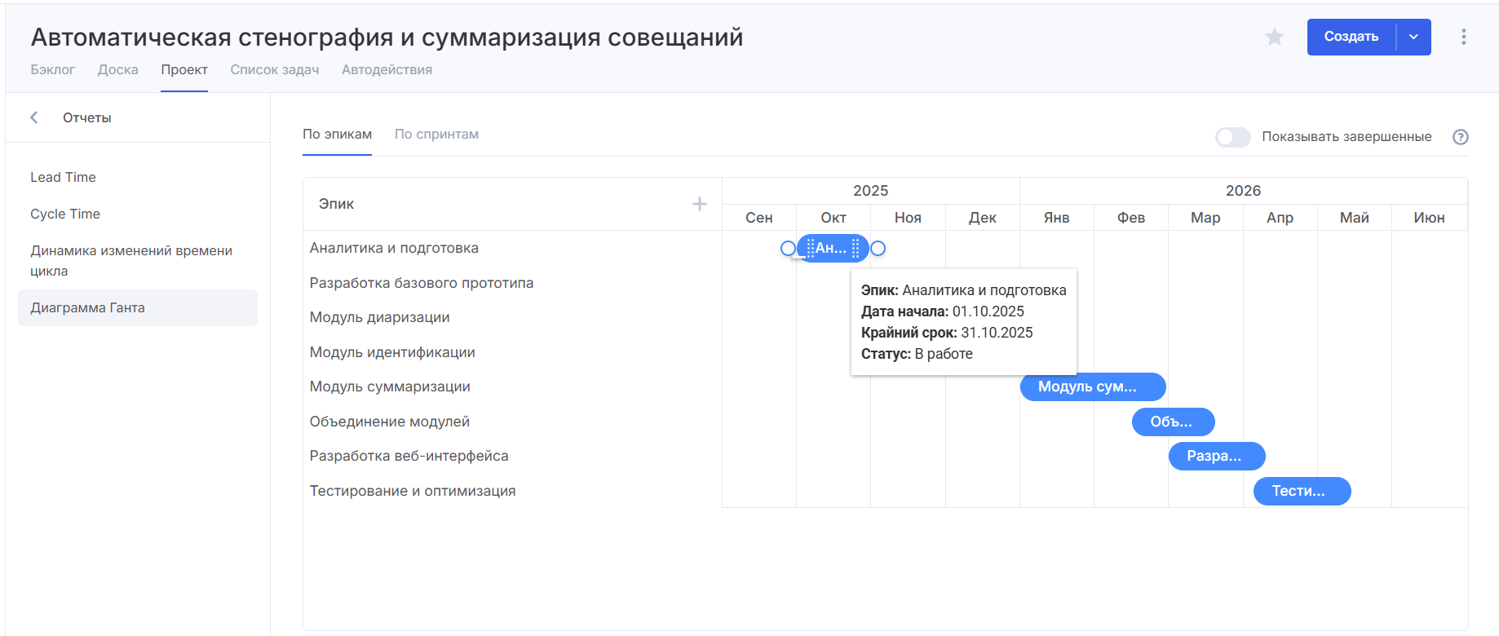Open Автодействия tab
This screenshot has height=636, width=1499.
click(387, 70)
